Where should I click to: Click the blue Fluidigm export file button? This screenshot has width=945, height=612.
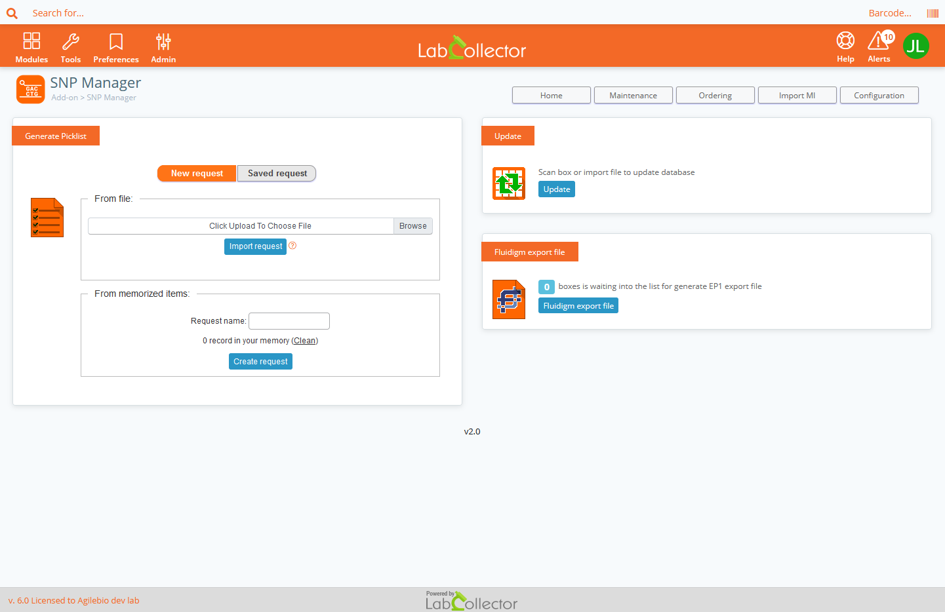click(x=578, y=306)
